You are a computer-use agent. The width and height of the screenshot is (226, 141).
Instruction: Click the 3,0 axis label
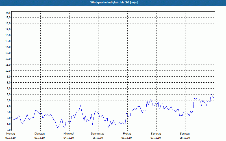(x=8, y=112)
